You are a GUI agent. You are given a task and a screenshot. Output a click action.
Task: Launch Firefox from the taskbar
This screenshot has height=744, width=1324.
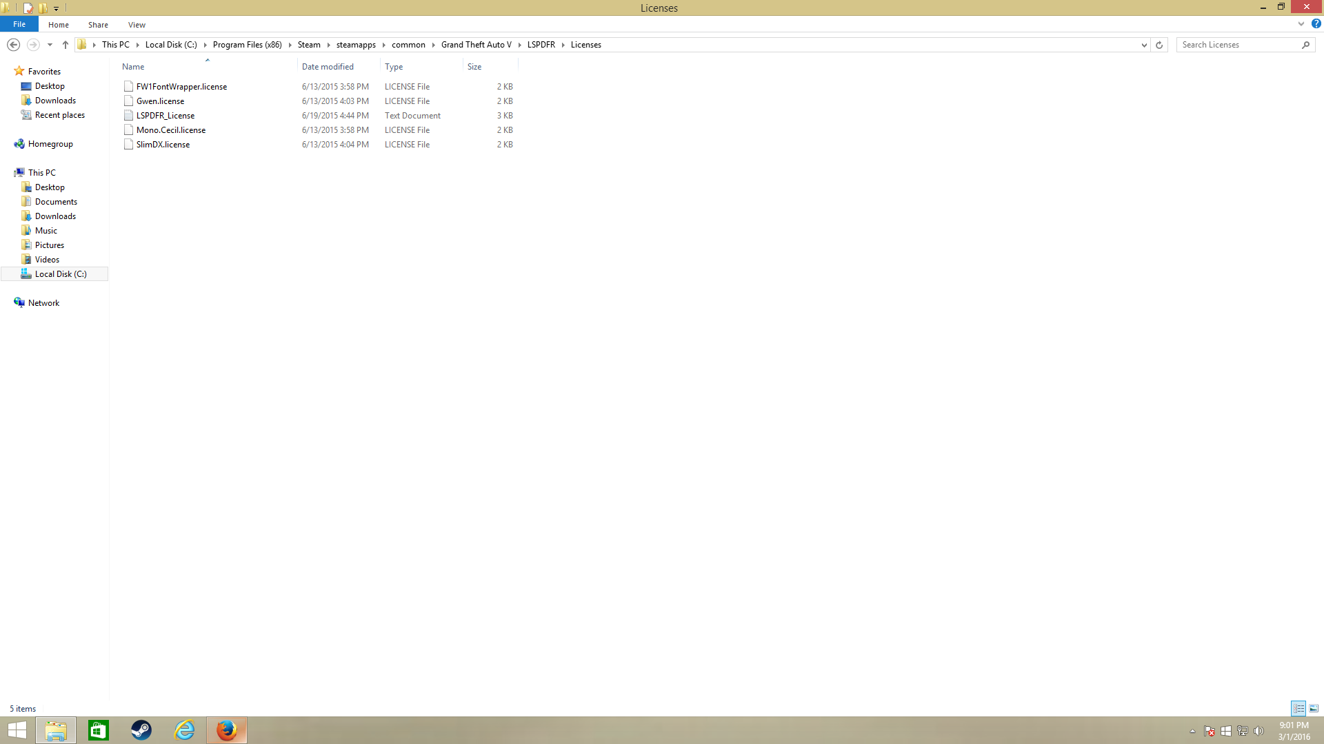pos(227,730)
